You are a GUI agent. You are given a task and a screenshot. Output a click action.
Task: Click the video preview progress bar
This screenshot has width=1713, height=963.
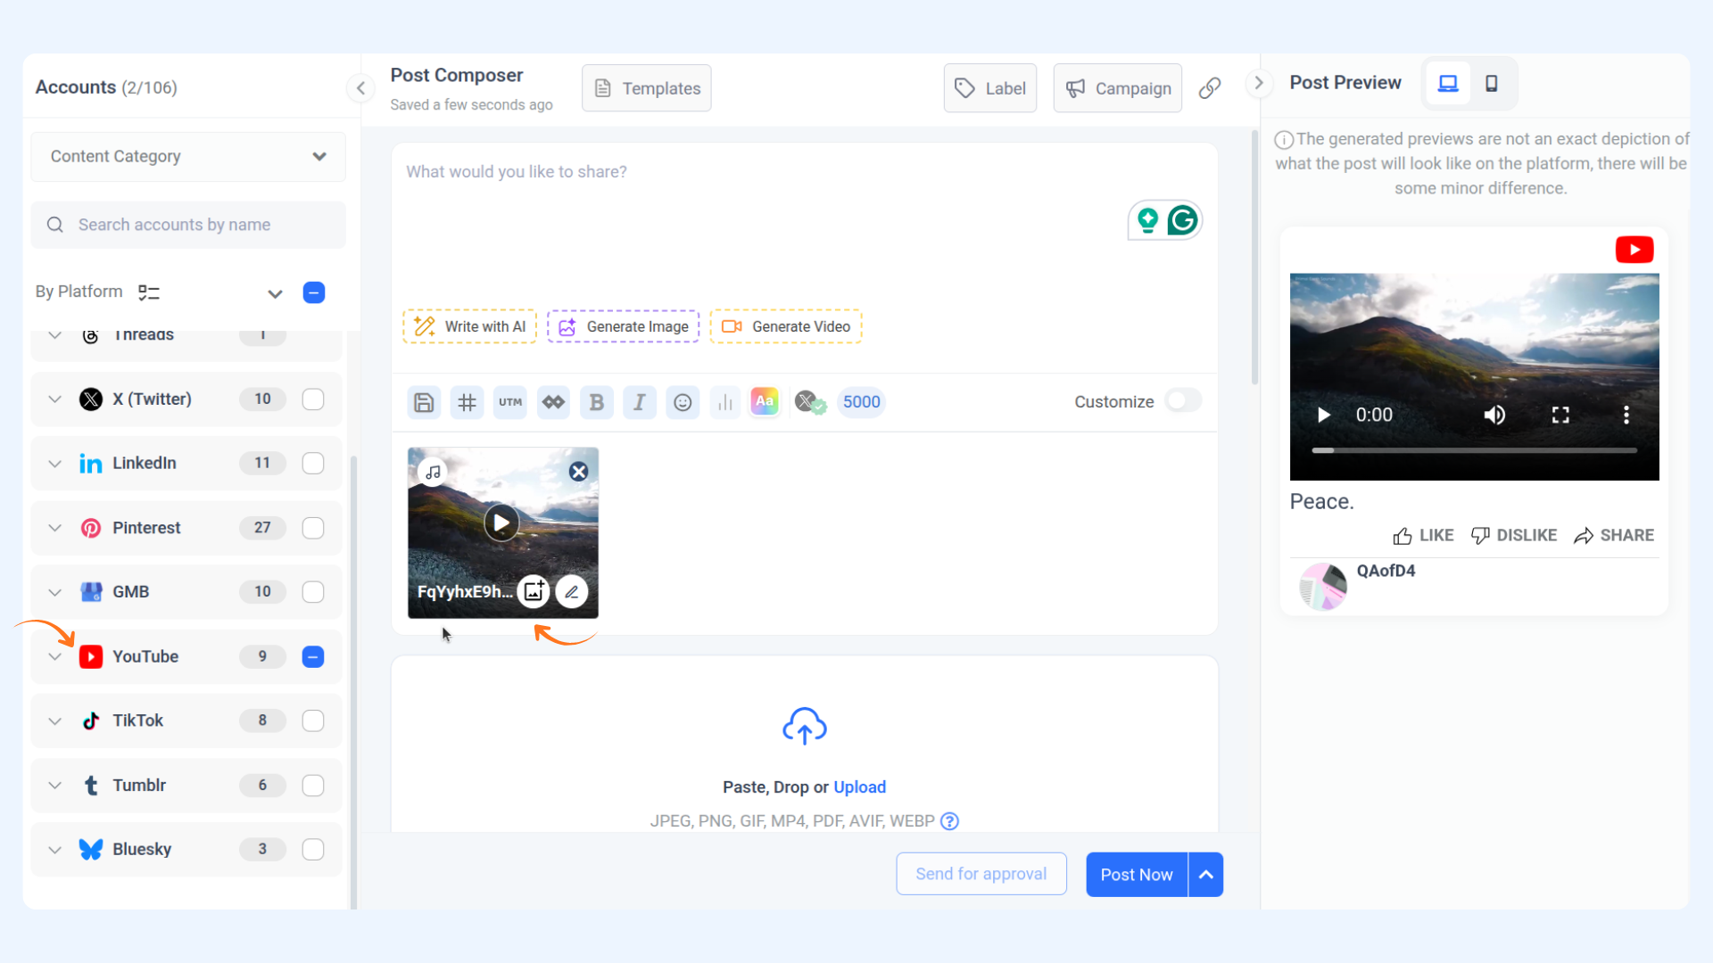[1474, 451]
